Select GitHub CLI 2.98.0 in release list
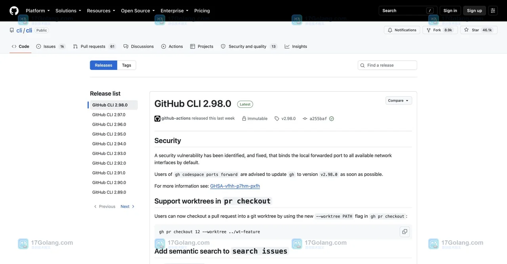The height and width of the screenshot is (264, 507). (x=113, y=105)
